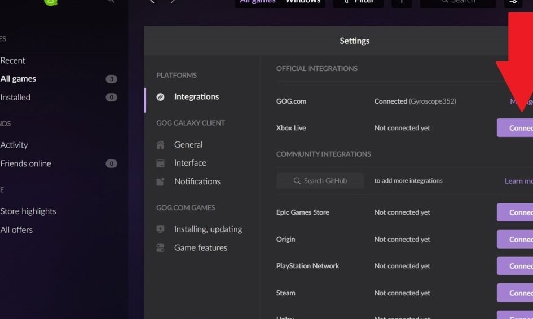The image size is (533, 319).
Task: Connect the Steam integration
Action: tap(515, 293)
